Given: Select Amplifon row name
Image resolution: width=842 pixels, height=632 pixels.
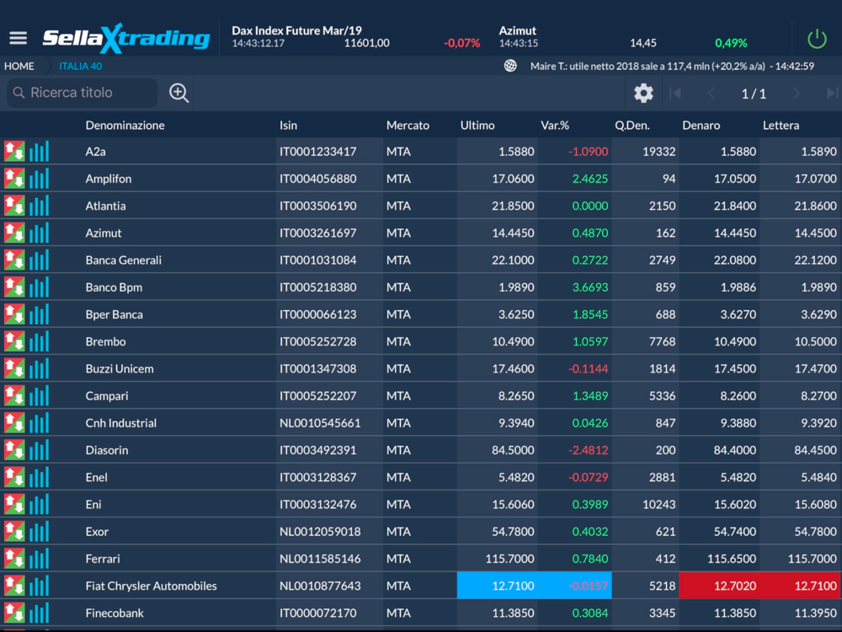Looking at the screenshot, I should [109, 179].
